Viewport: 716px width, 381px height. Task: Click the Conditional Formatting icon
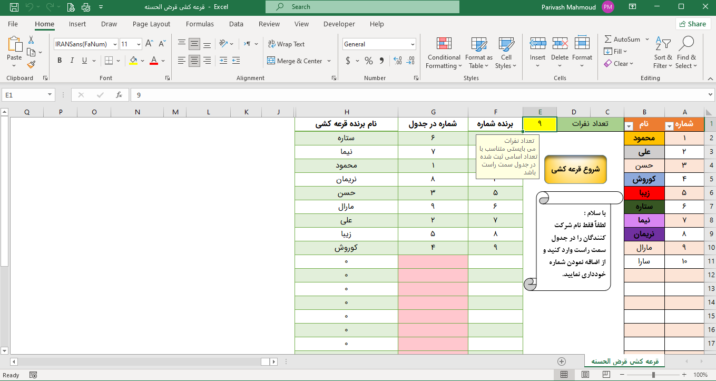(x=444, y=44)
